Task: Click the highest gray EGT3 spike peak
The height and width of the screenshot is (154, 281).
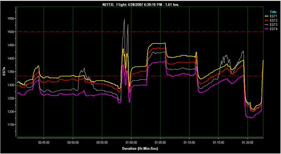Action: click(x=124, y=20)
